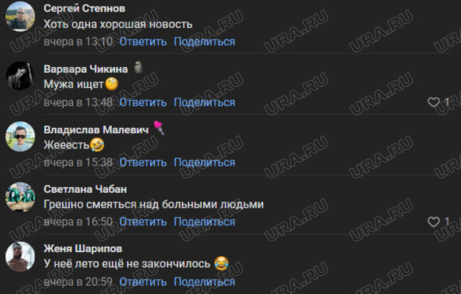
Task: Click the 'вчера в 13:10' comment timestamp
Action: tap(78, 42)
